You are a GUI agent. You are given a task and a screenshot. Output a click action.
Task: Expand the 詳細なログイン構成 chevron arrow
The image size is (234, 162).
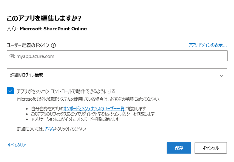tap(221, 75)
